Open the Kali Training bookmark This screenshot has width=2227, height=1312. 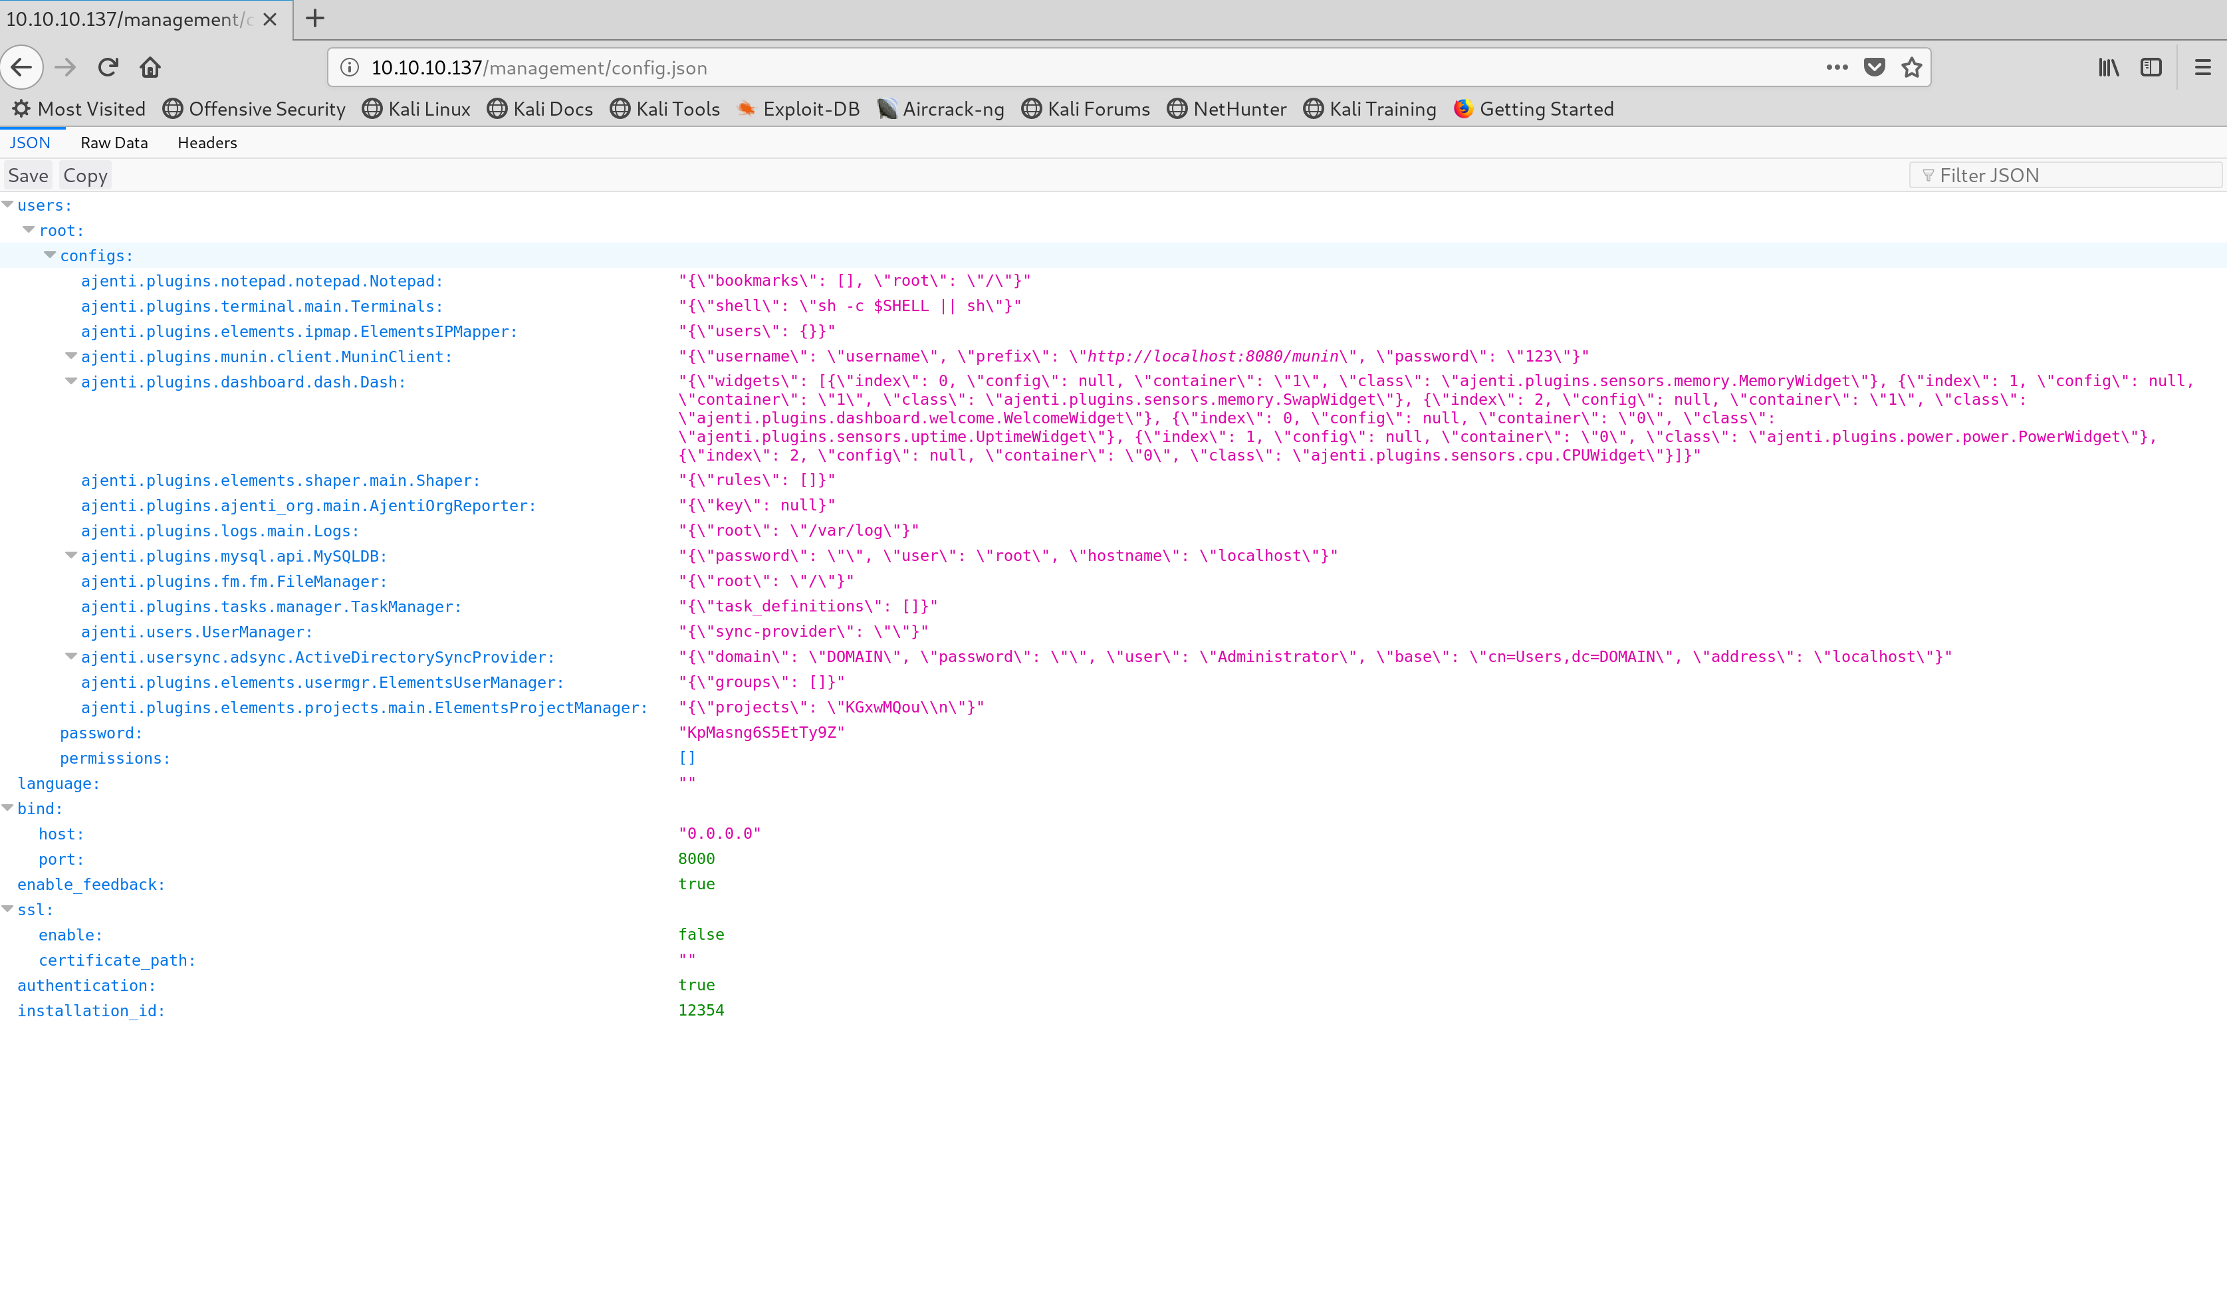(x=1369, y=109)
